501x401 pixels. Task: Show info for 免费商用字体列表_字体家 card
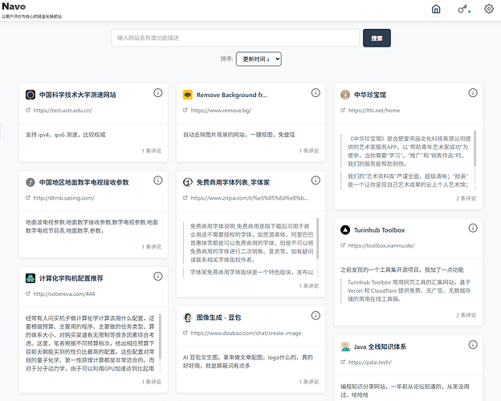coord(316,180)
